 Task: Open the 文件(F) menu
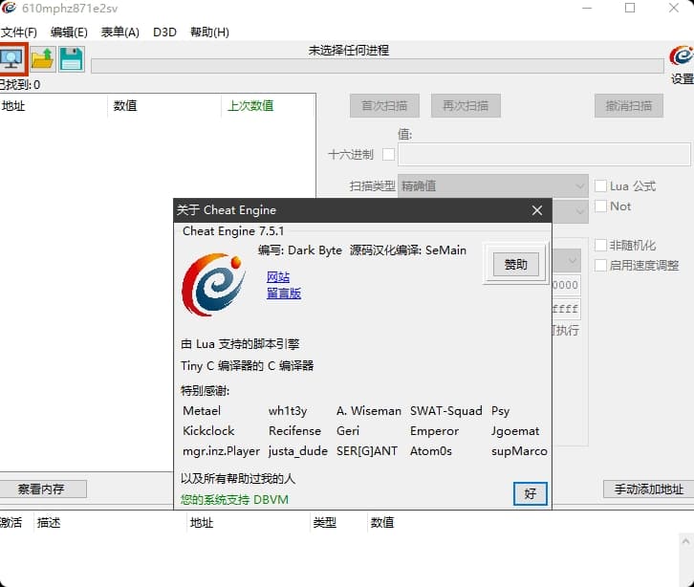(19, 33)
